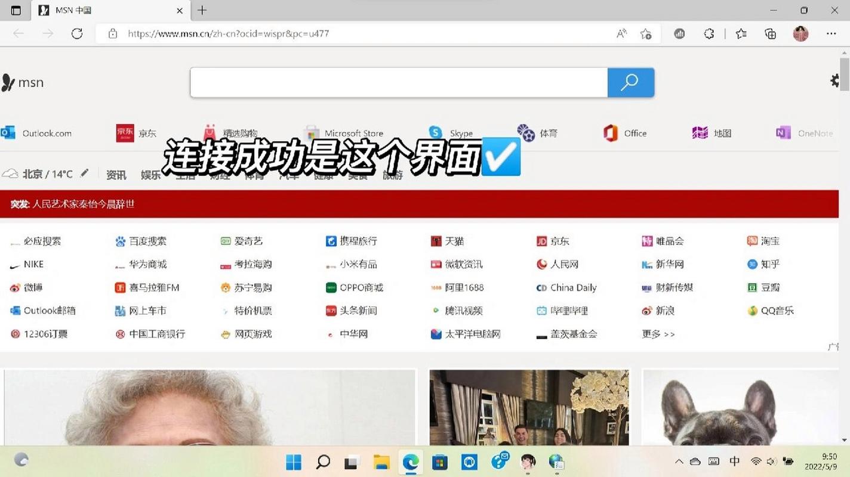Open the elderly woman news image
Viewport: 850px width, 477px height.
(210, 407)
